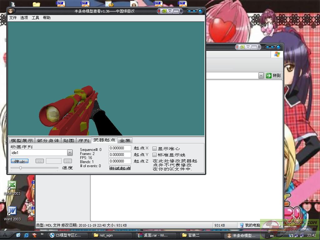320x240 pixels.
Task: Switch to the 贴图 tab
Action: (68, 141)
